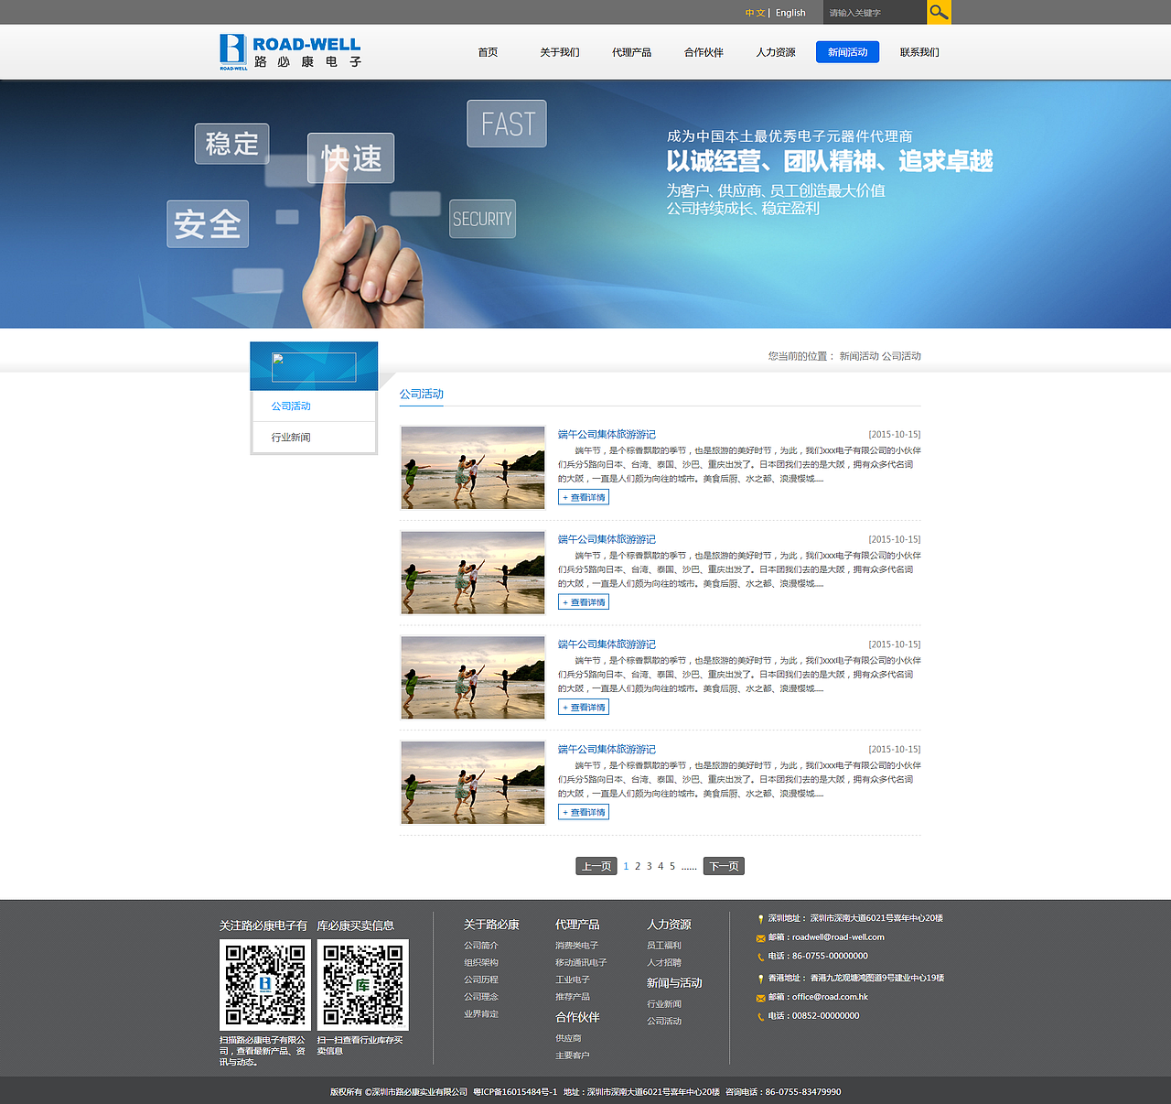The image size is (1171, 1104).
Task: Open the last article's beach photo thumbnail
Action: (x=473, y=783)
